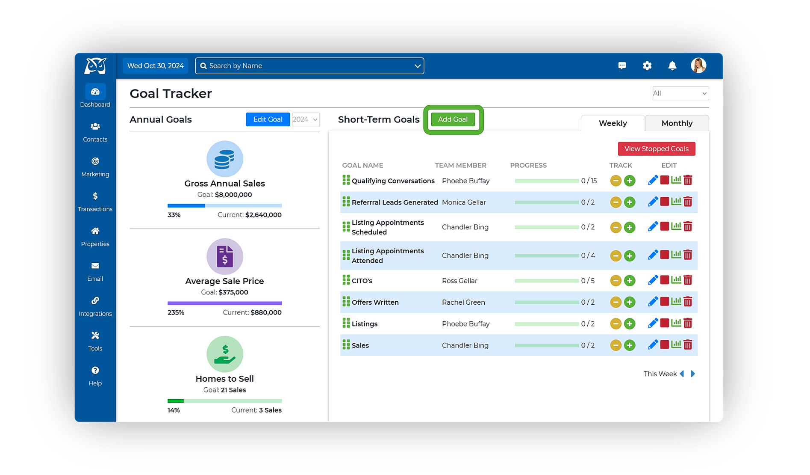Click team member Monica Gellar
This screenshot has width=810, height=475.
point(464,202)
